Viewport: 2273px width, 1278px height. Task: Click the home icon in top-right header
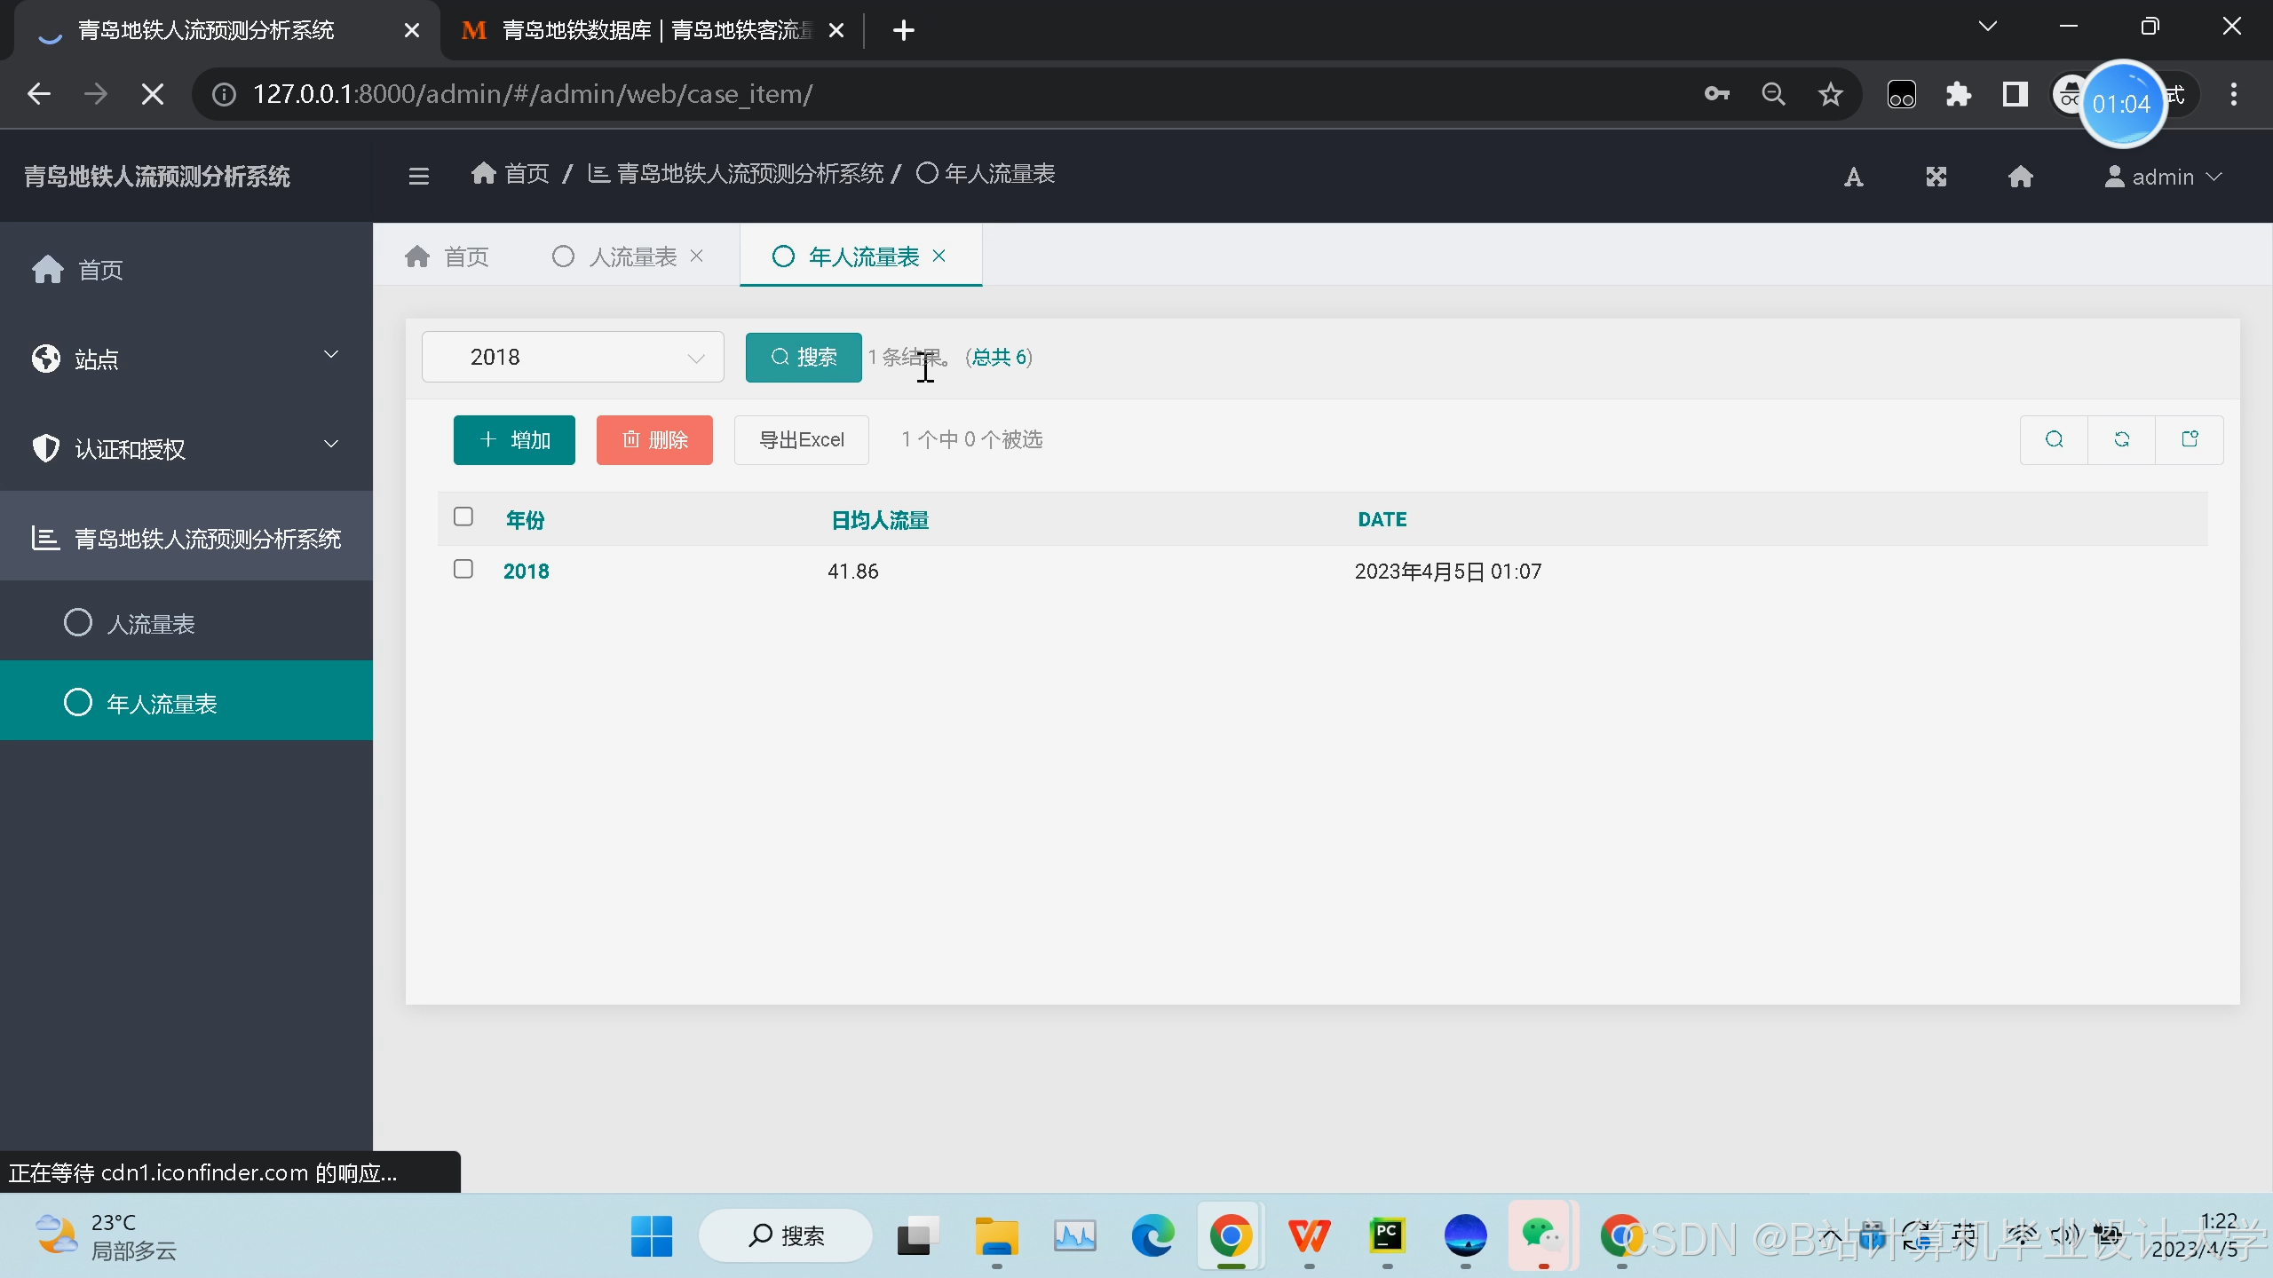click(x=2021, y=177)
